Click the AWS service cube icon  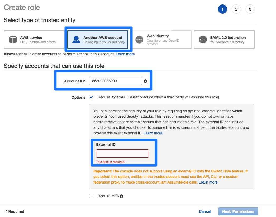[x=13, y=39]
